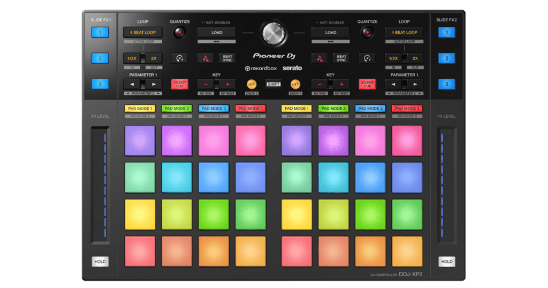The width and height of the screenshot is (548, 288).
Task: Click the left Parameter 1 left arrow
Action: [132, 84]
